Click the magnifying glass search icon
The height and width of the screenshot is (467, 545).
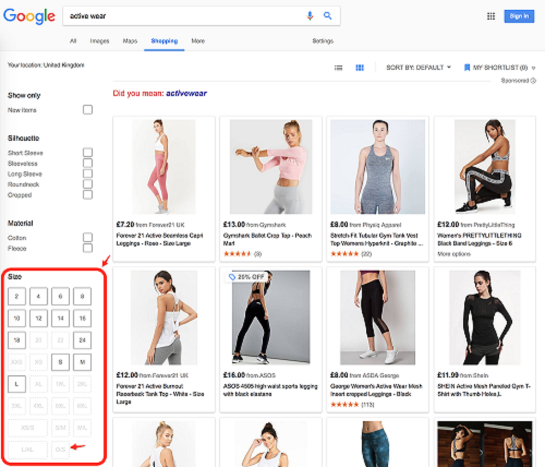coord(328,16)
